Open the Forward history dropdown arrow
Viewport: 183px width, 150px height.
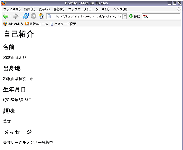pos(21,16)
